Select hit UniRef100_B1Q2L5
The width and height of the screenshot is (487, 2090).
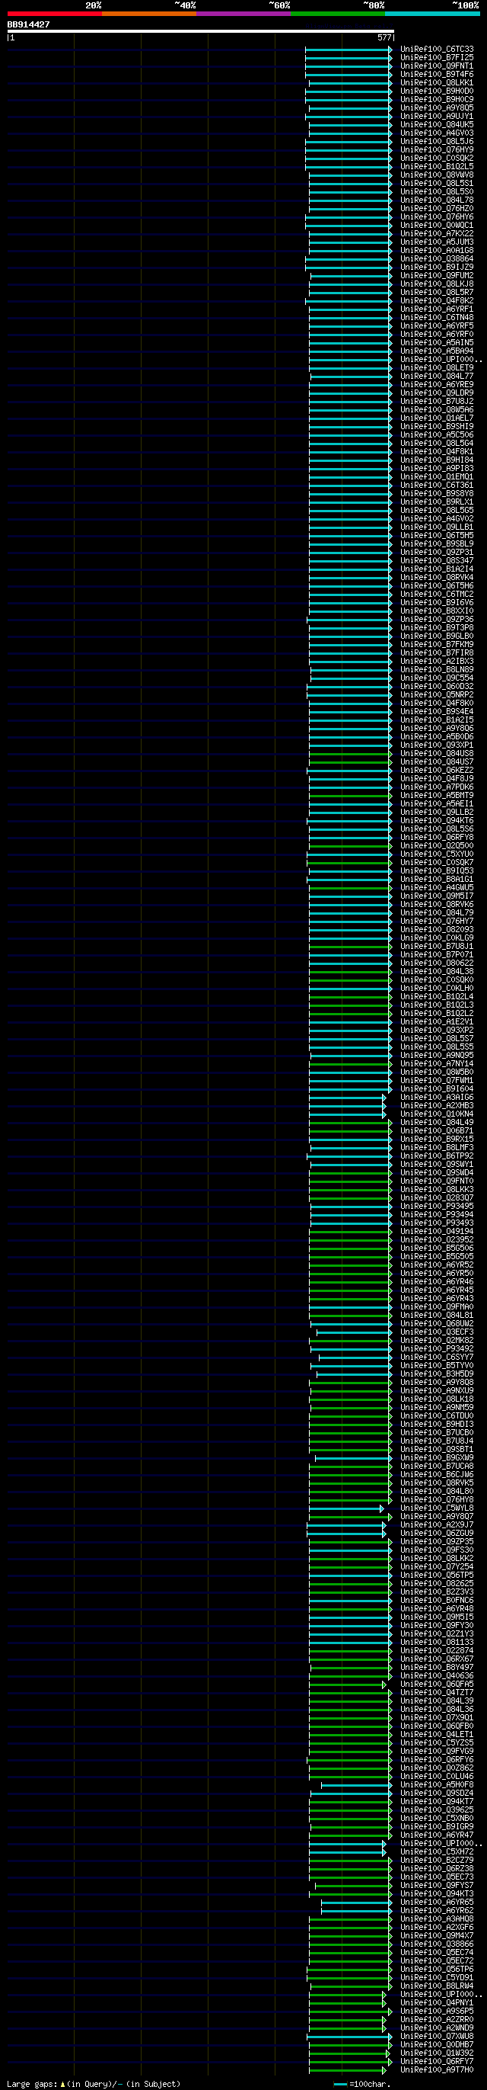click(x=437, y=167)
